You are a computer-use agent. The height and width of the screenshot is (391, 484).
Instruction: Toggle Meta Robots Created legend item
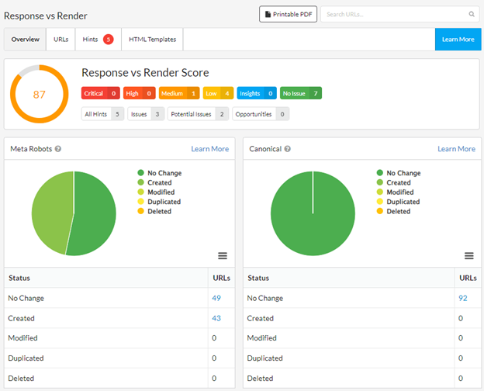click(x=154, y=182)
